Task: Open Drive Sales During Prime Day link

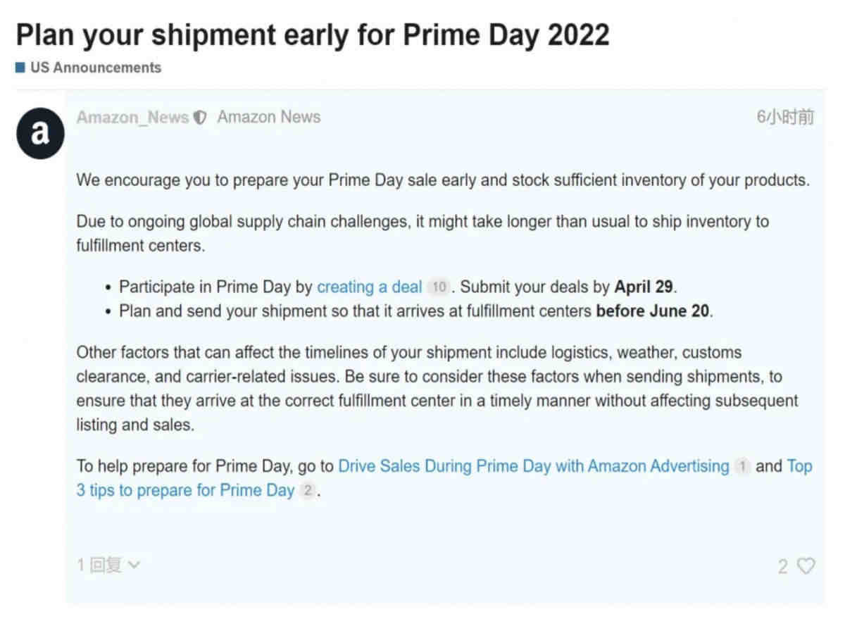Action: [534, 466]
